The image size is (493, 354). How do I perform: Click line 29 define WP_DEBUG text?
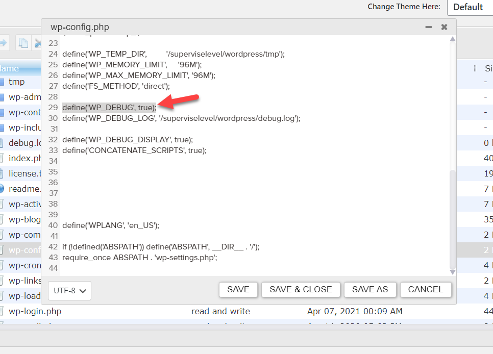pos(109,108)
